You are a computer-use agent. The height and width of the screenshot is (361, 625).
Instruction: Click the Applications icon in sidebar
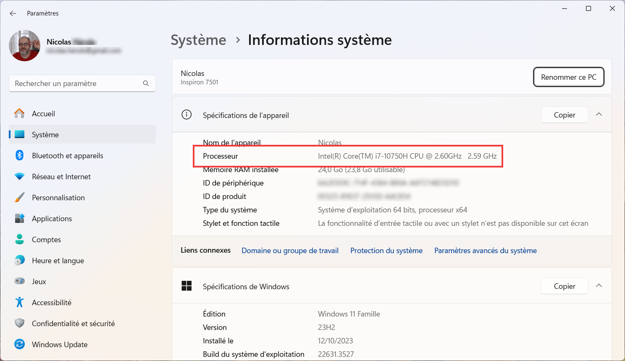(19, 219)
